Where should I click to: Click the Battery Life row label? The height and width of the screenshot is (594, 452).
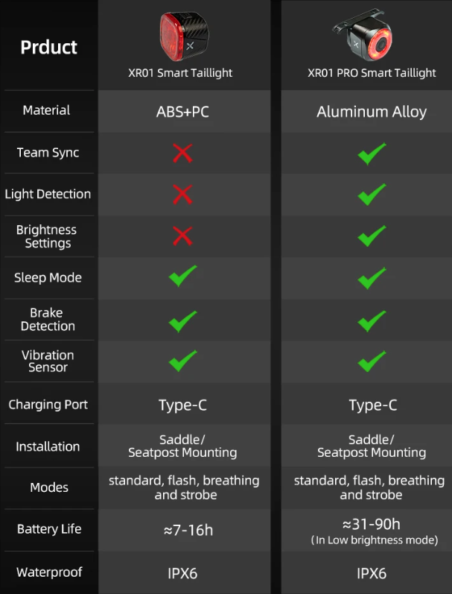pos(49,529)
